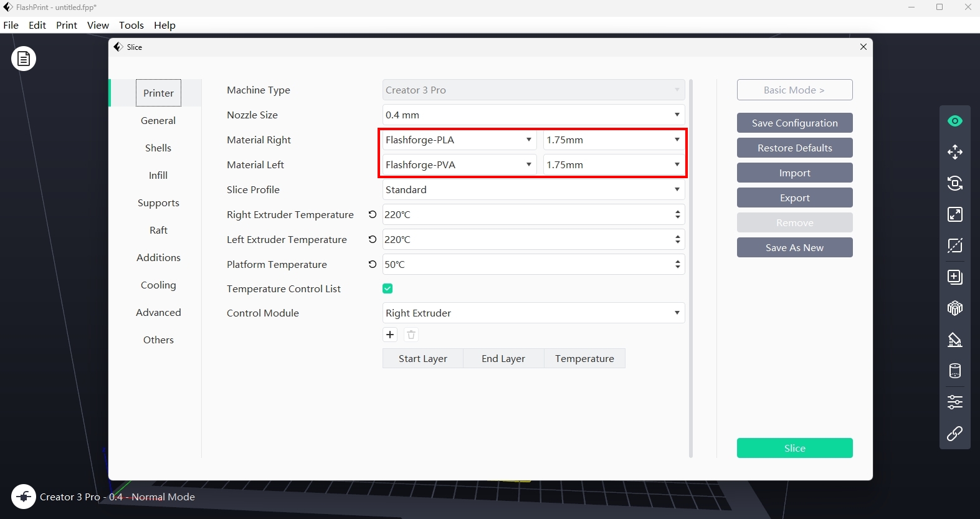This screenshot has width=980, height=519.
Task: Select the Scale tool icon
Action: 954,214
